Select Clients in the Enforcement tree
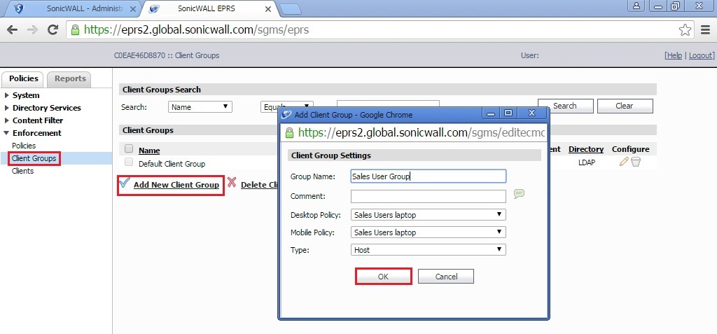Image resolution: width=717 pixels, height=334 pixels. click(23, 171)
